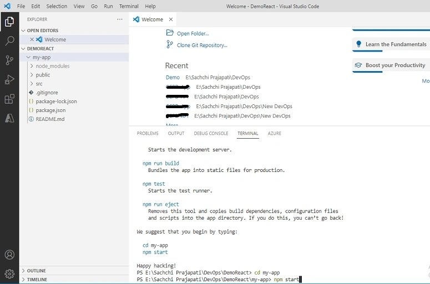This screenshot has height=284, width=430.
Task: Switch to the Debug Console tab
Action: click(211, 134)
